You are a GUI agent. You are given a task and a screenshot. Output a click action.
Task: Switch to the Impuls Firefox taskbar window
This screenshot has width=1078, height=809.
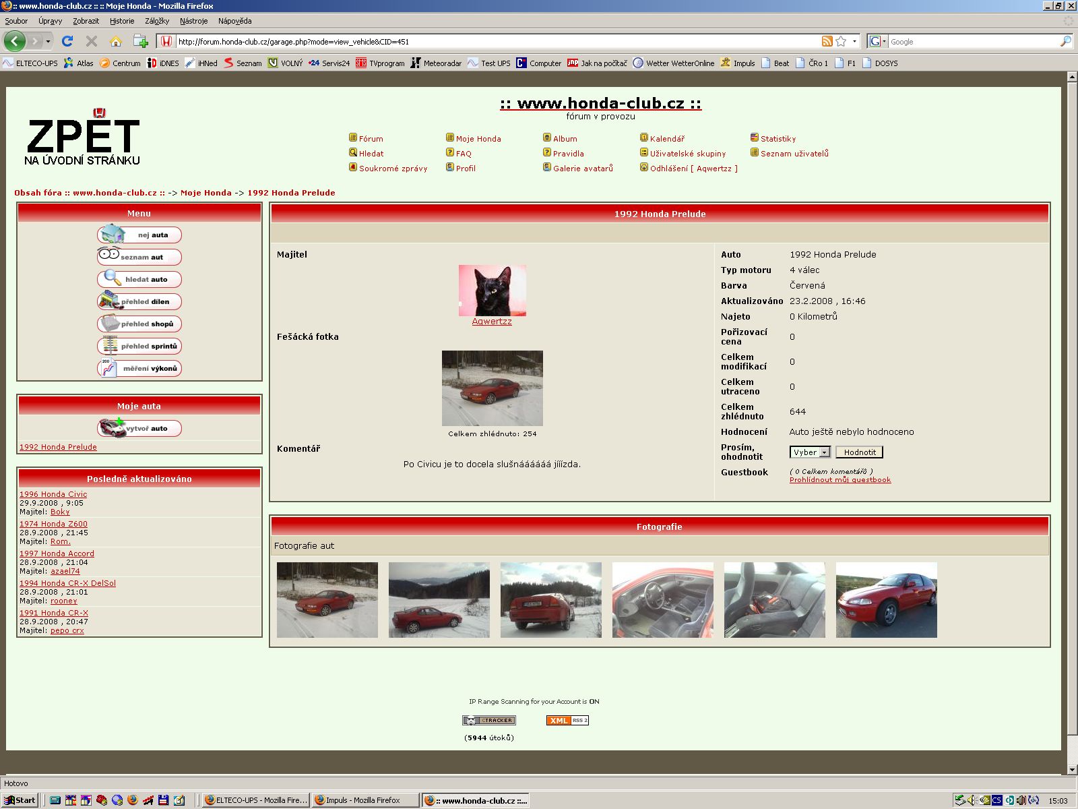coord(364,800)
